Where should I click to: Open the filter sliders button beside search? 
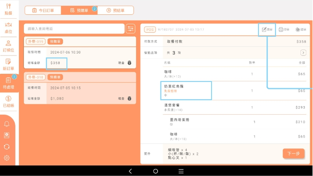[130, 29]
